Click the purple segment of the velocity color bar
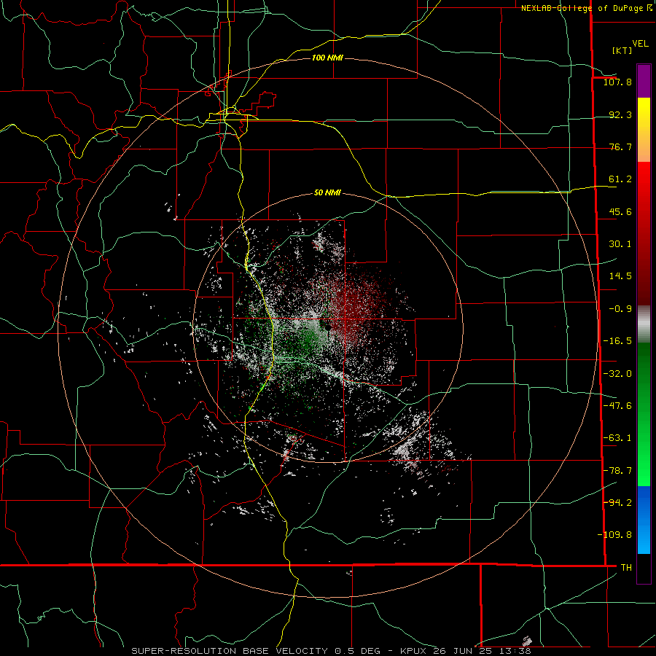The image size is (656, 656). (x=644, y=82)
